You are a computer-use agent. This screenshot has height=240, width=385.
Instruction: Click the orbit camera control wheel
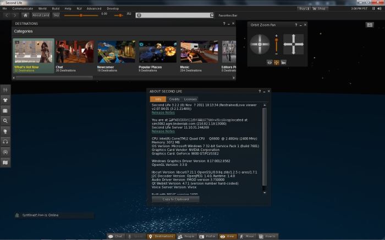260,44
